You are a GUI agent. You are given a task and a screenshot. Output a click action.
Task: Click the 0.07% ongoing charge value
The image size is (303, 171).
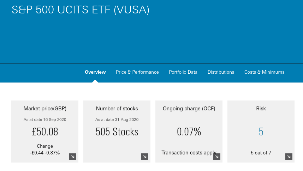[189, 132]
